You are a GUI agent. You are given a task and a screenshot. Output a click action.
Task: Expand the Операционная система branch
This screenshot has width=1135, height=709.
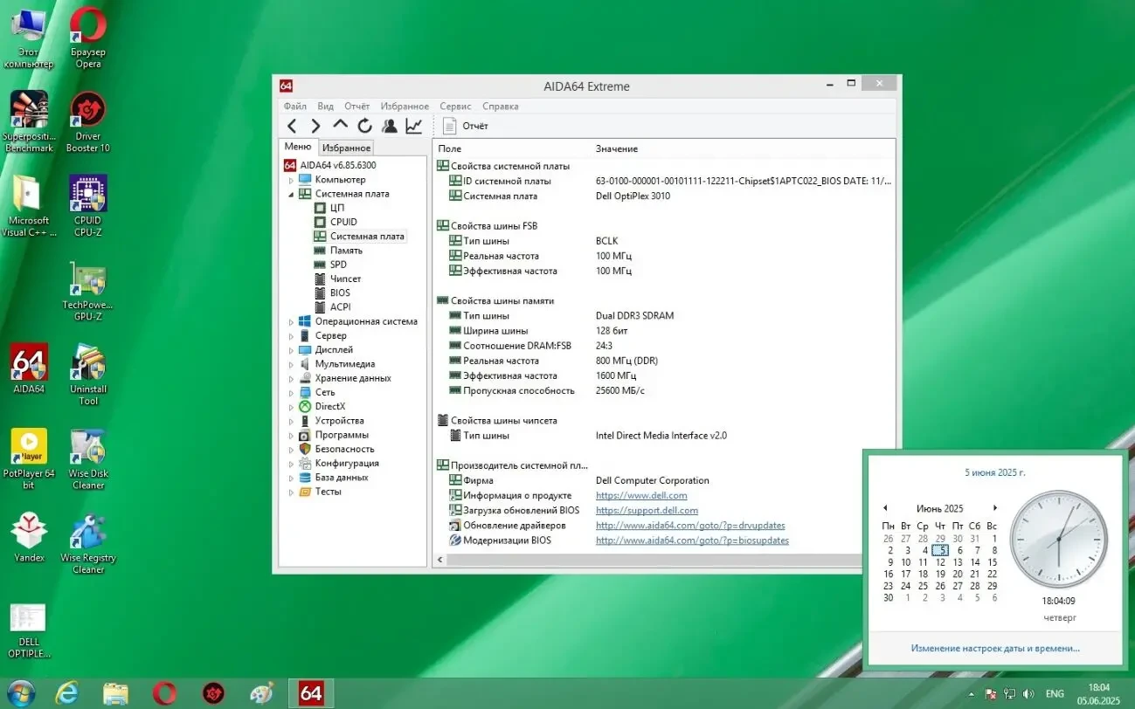point(293,320)
